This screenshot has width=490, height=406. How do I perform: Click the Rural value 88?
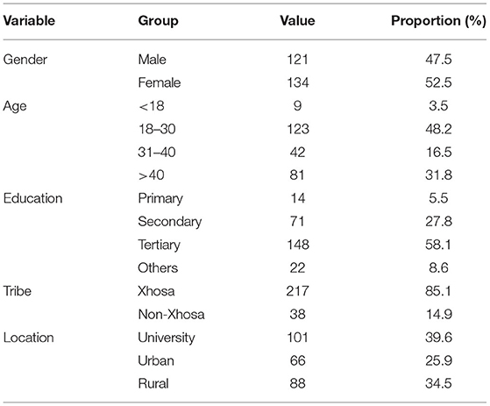point(297,383)
